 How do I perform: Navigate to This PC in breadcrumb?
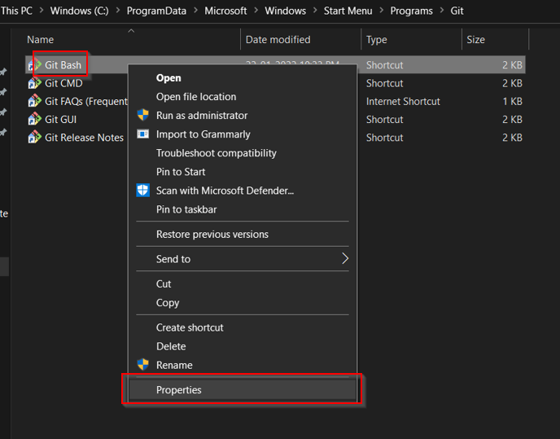(16, 11)
